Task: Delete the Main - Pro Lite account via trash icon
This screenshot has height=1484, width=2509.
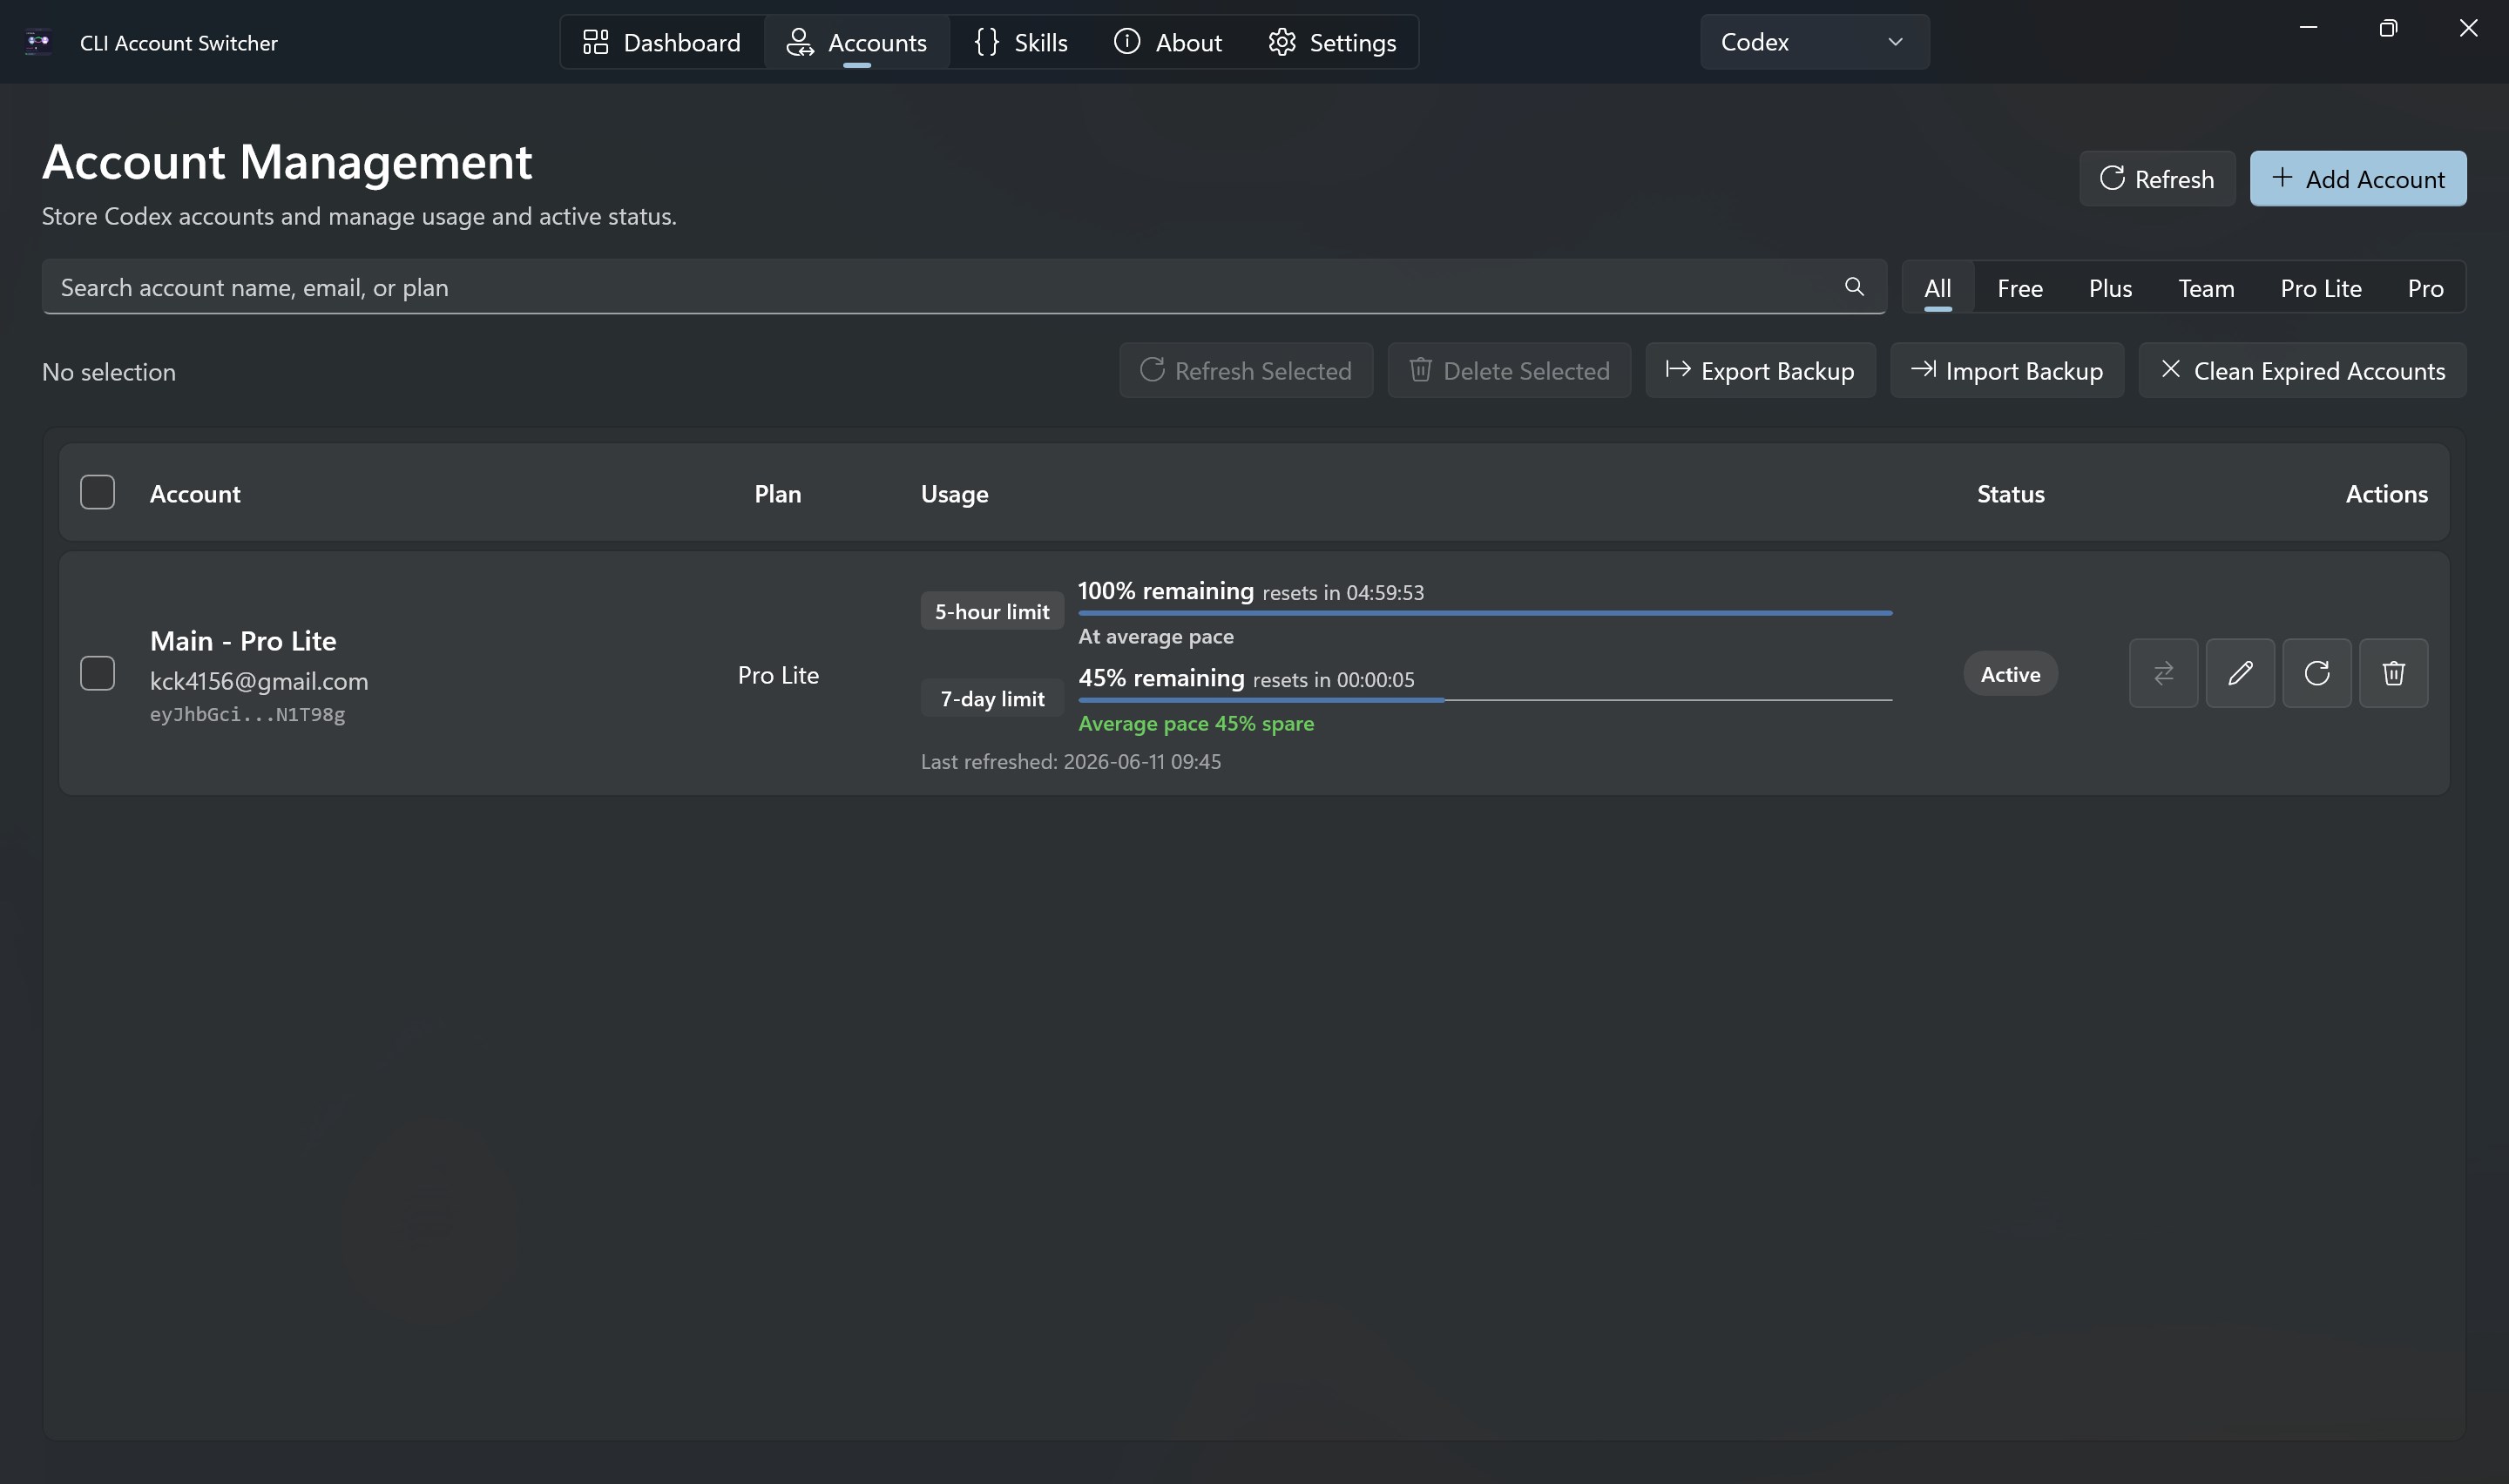Action: 2393,673
